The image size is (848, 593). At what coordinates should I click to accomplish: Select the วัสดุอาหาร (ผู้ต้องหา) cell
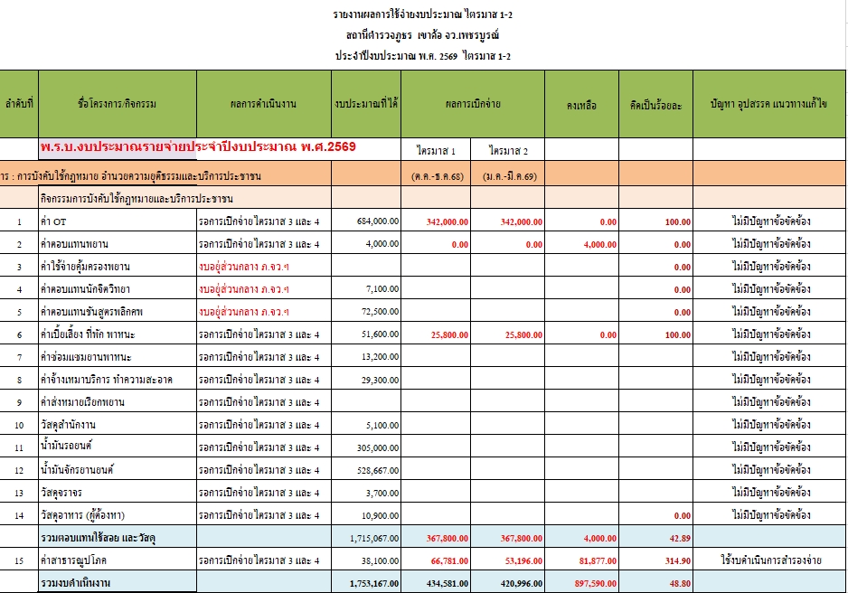point(118,515)
